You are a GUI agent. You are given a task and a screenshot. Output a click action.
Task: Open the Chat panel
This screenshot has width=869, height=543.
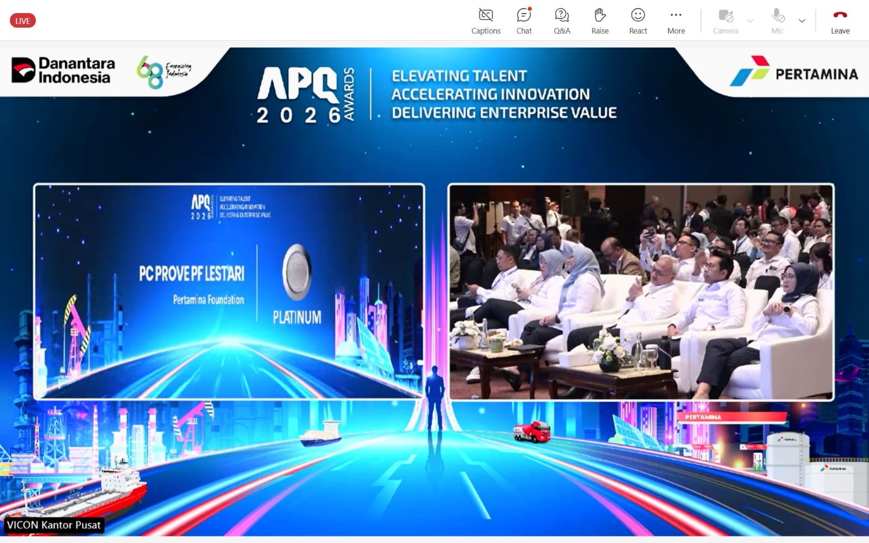(524, 21)
